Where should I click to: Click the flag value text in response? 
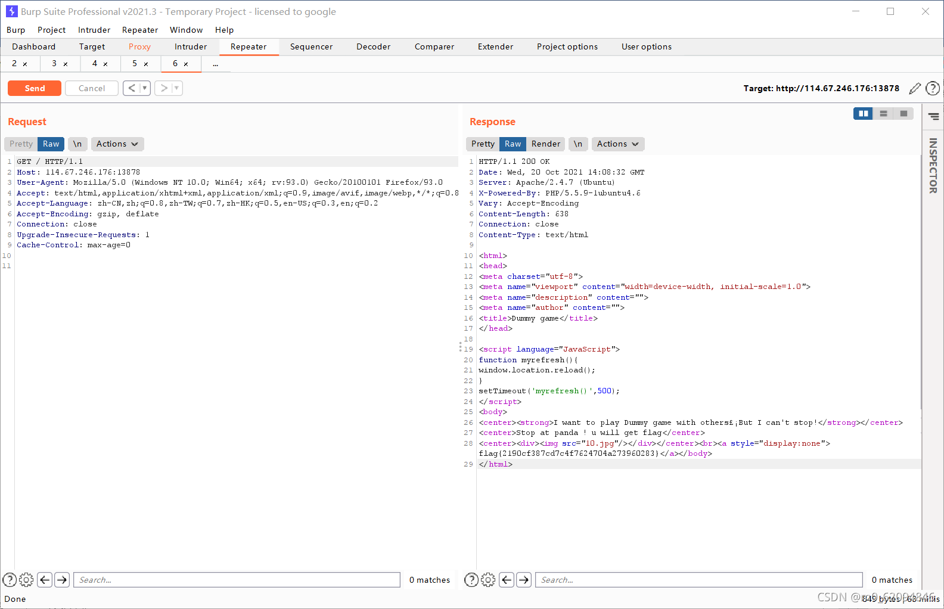click(x=569, y=453)
